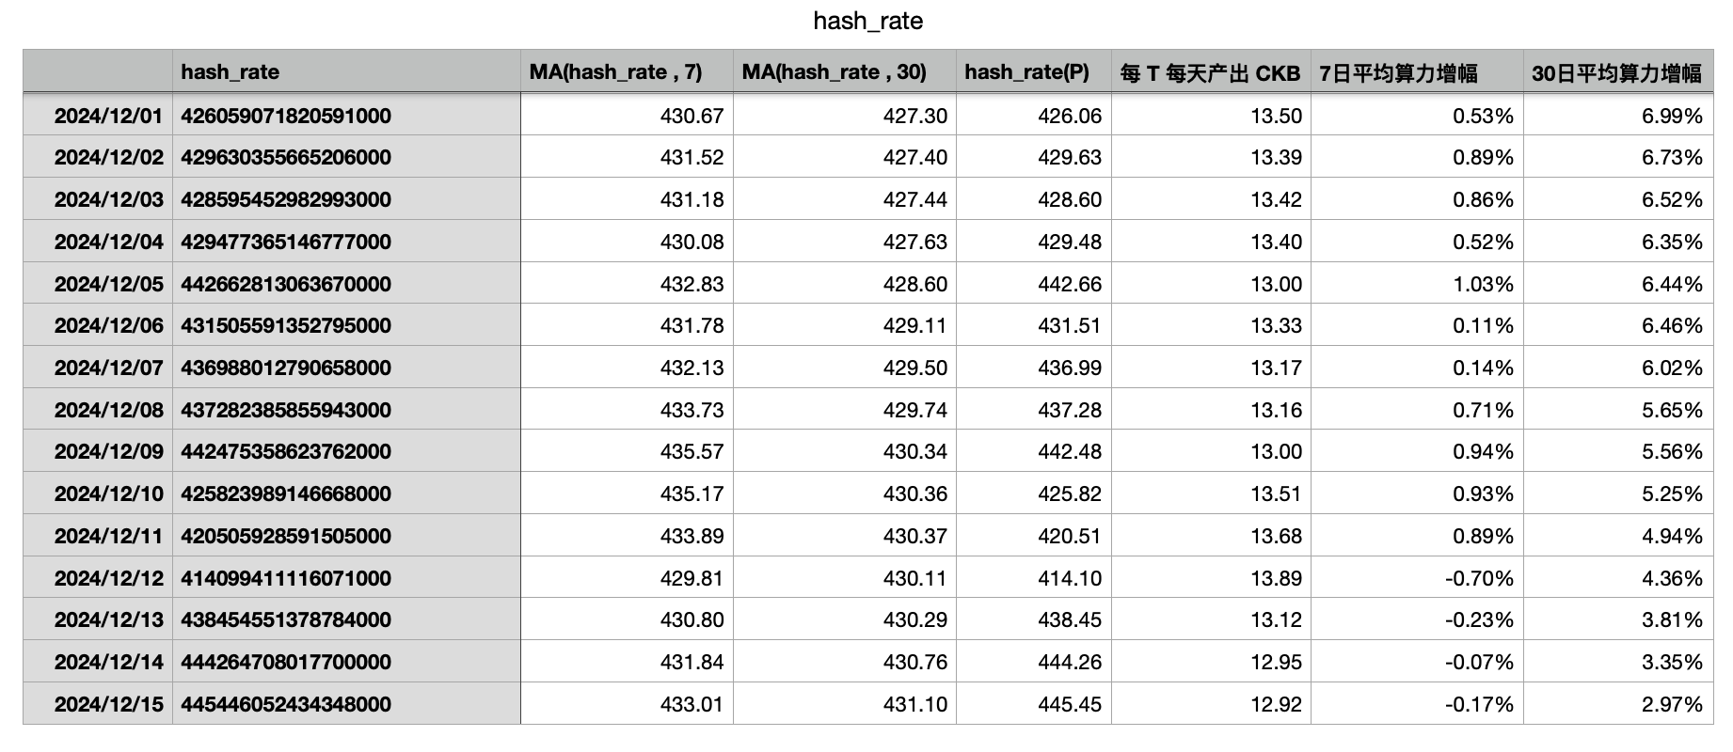Select the 2024/12/05 row header
1733x752 pixels.
click(x=108, y=284)
